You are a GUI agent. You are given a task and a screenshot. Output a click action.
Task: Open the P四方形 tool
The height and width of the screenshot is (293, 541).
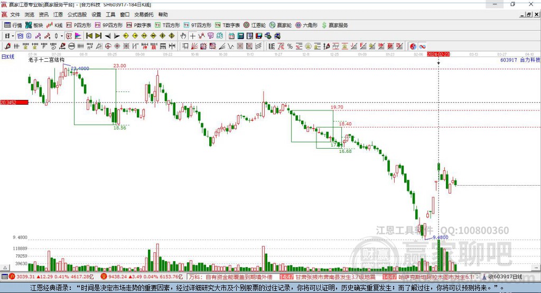[79, 25]
